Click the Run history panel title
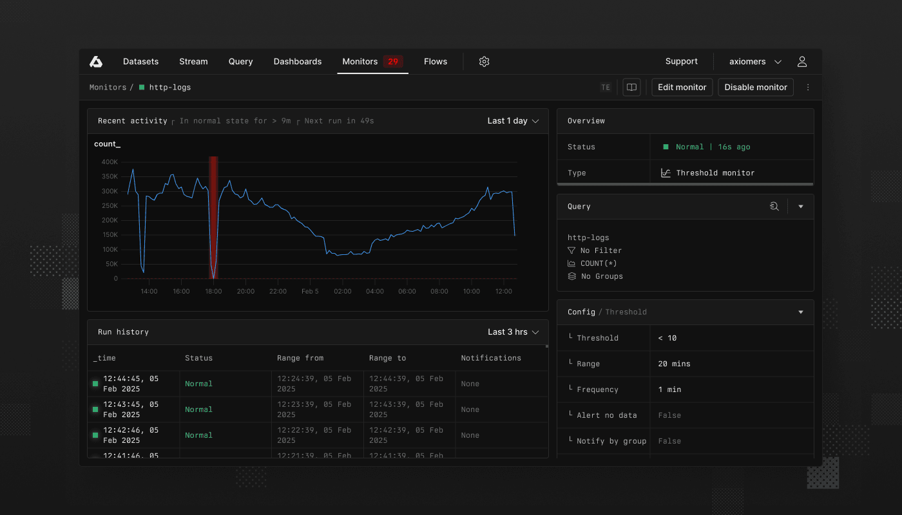This screenshot has width=902, height=515. click(x=123, y=332)
